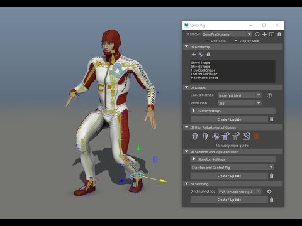This screenshot has width=302, height=226.
Task: Select Shoe2Shape in the geometry list
Action: tap(200, 67)
